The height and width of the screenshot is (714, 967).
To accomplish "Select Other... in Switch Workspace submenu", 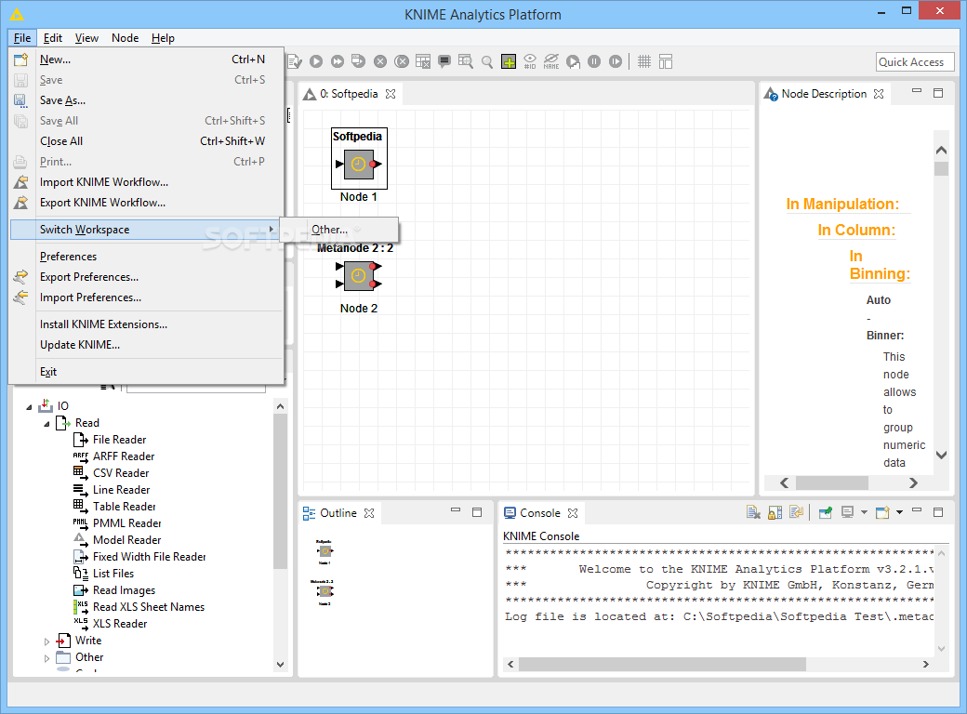I will pyautogui.click(x=338, y=230).
